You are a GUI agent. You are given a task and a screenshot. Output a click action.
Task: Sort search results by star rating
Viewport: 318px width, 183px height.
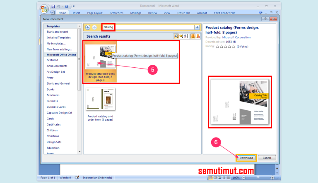[181, 36]
